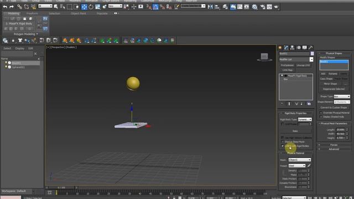This screenshot has width=354, height=199.
Task: Switch to the Freeform ribbon tab
Action: click(x=32, y=13)
